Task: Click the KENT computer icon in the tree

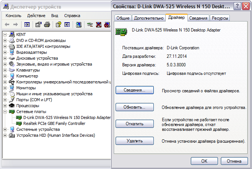Action: (12, 34)
